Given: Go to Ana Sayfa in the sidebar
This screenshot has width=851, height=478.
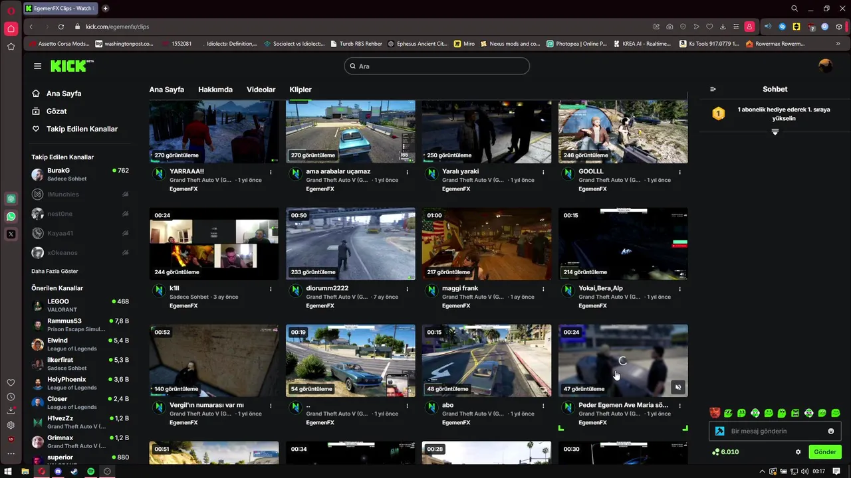Looking at the screenshot, I should (x=57, y=94).
